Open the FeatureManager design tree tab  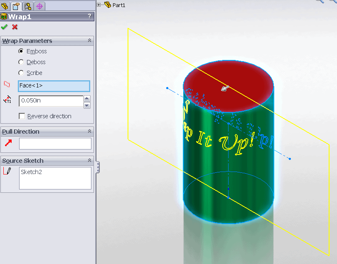6,6
